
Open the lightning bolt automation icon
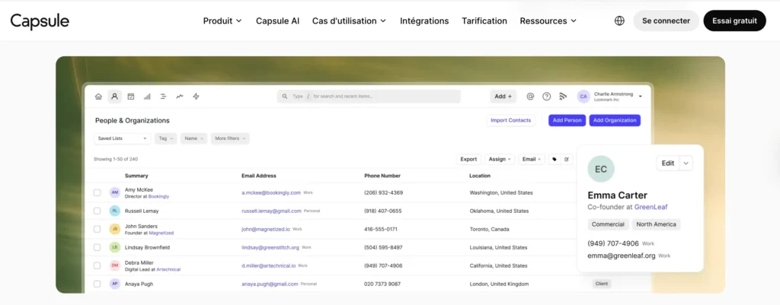pos(196,97)
